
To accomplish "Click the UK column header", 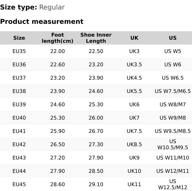I will 134,38.
